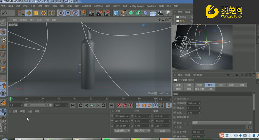Click the 对比 percent stepper arrows

(199, 113)
